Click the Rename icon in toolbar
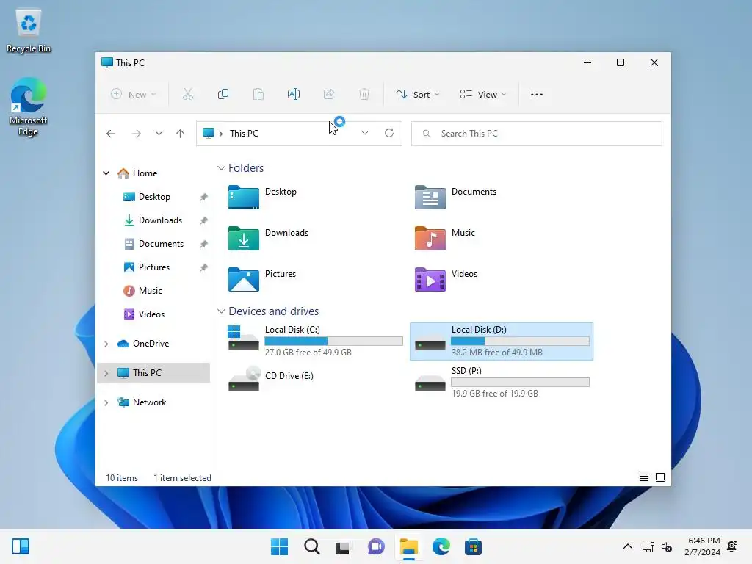This screenshot has width=752, height=564. tap(294, 95)
